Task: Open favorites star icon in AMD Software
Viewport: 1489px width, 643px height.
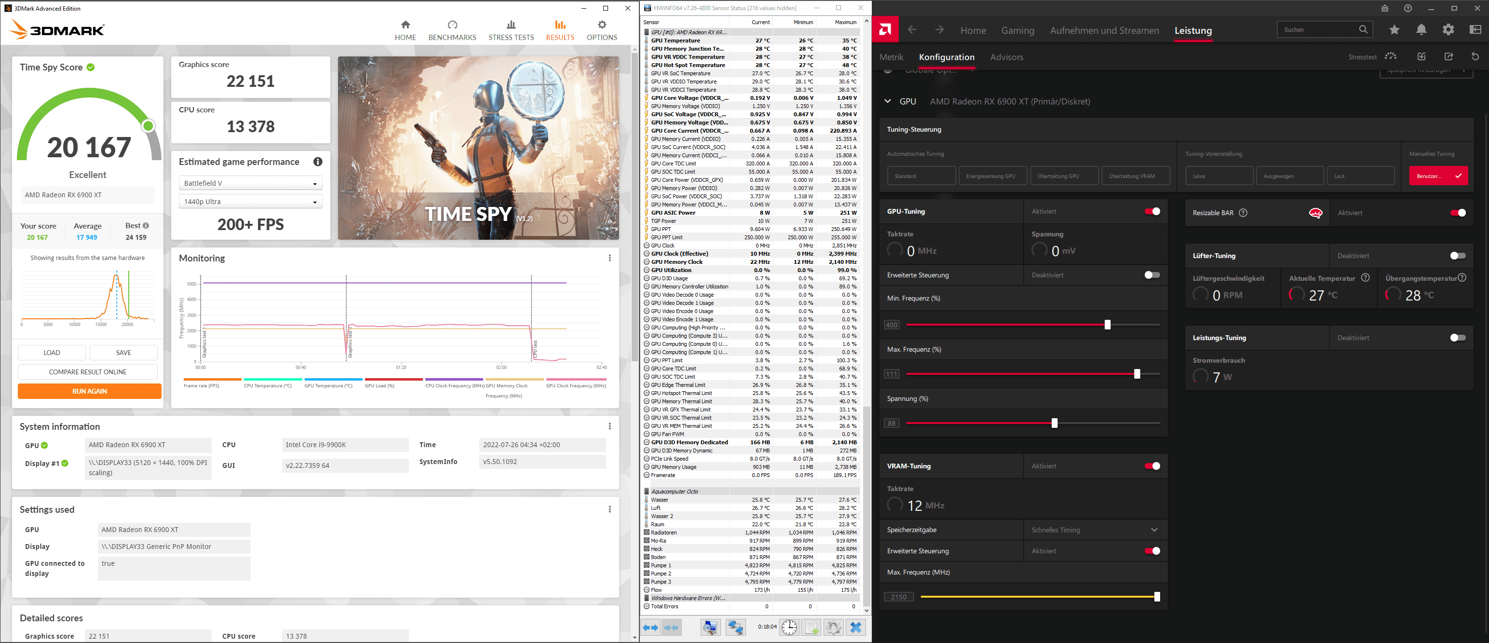Action: (1395, 29)
